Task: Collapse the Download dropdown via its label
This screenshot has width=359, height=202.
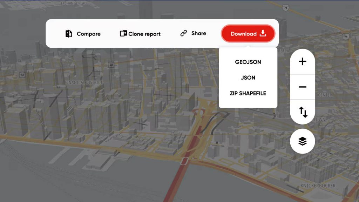Action: [243, 34]
